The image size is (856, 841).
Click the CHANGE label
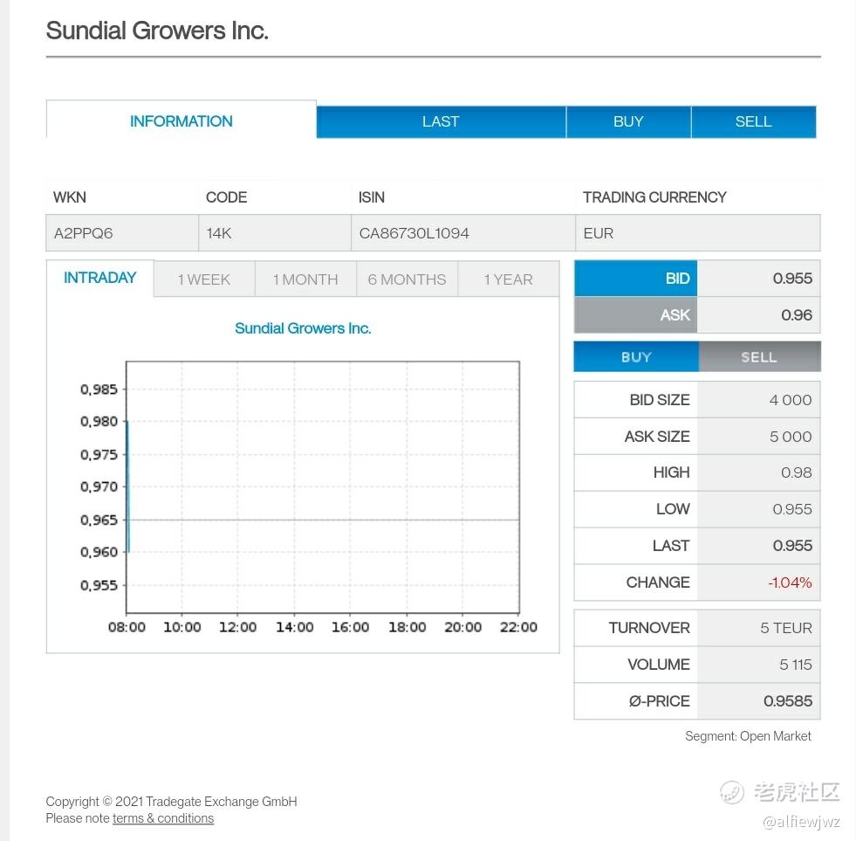(x=658, y=582)
